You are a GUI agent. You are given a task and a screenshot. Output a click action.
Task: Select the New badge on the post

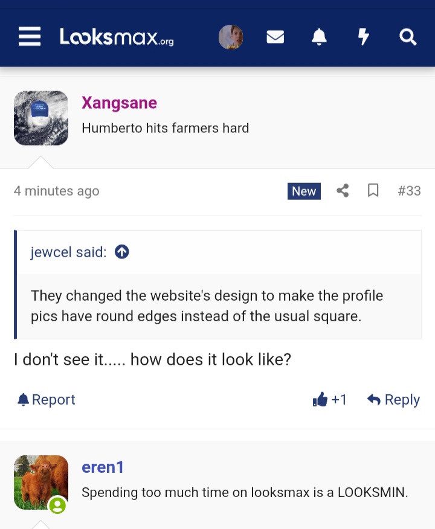tap(303, 191)
